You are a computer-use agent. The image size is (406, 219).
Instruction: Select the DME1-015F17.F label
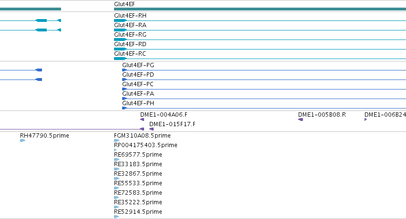click(172, 124)
